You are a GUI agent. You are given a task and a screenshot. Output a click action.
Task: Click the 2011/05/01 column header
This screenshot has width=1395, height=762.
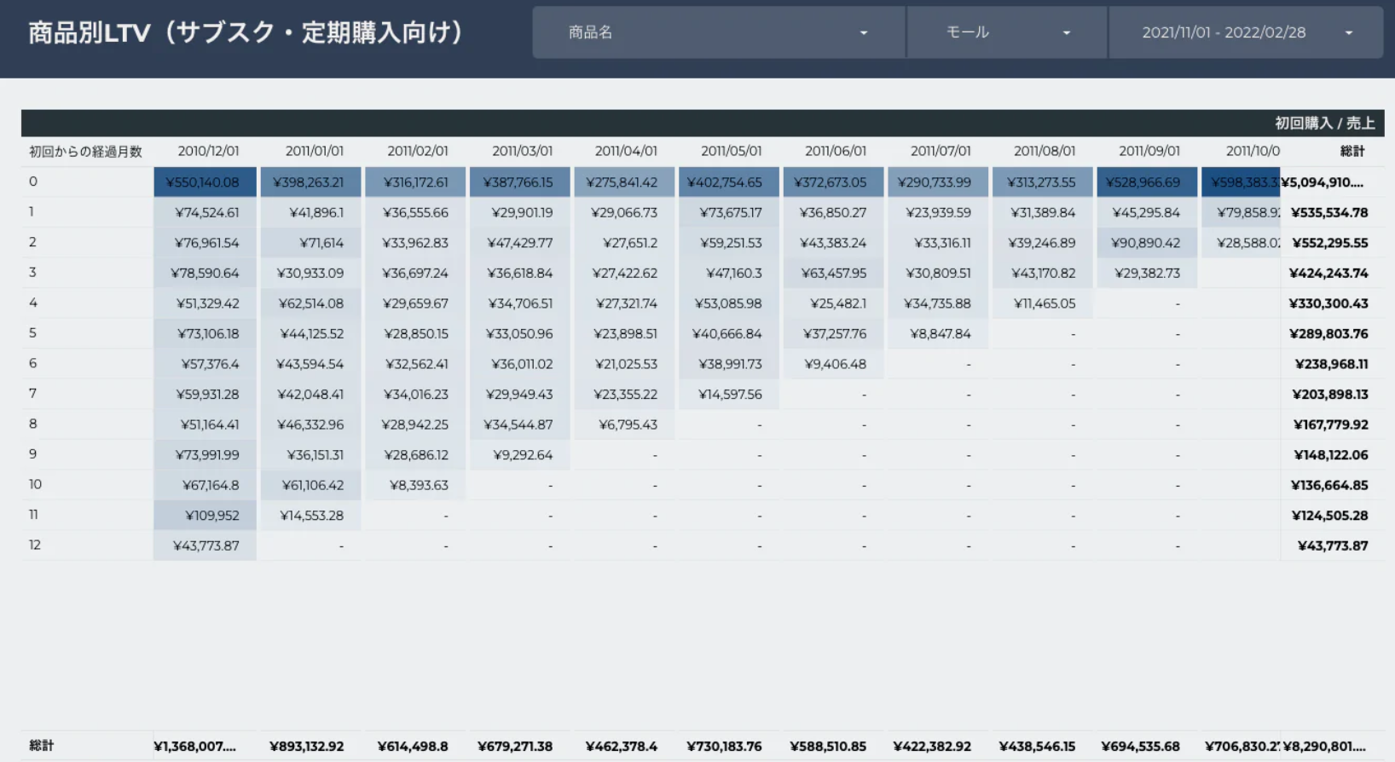731,151
